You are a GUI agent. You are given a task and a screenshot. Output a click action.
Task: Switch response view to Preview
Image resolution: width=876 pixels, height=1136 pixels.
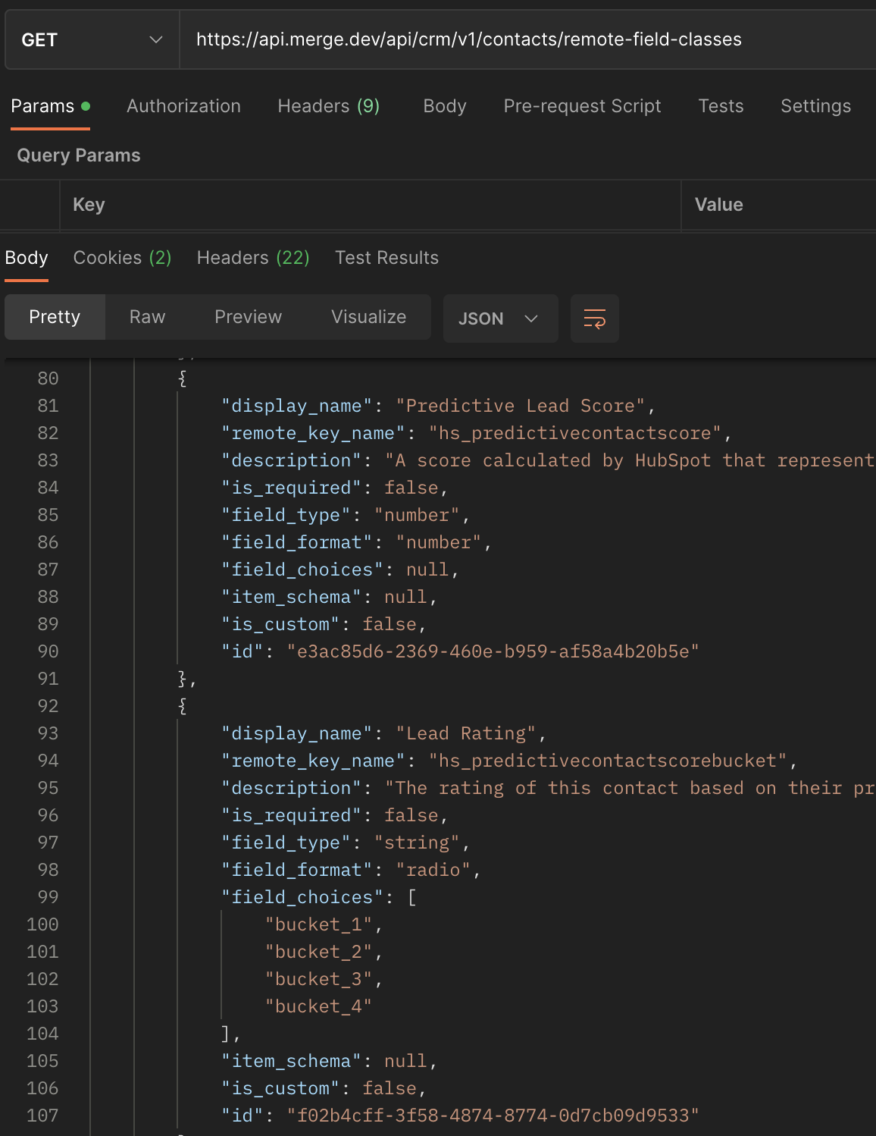click(x=248, y=317)
